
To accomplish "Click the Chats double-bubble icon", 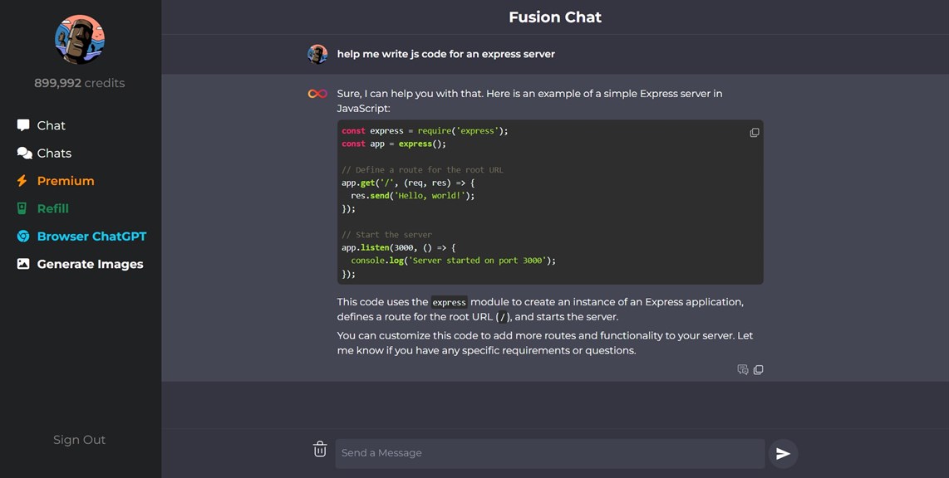I will click(x=24, y=153).
